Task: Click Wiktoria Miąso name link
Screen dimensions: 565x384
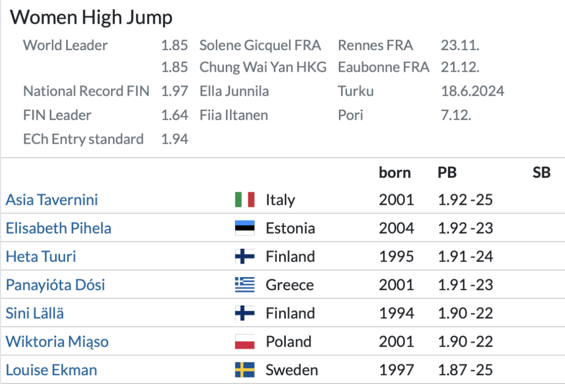Action: point(57,342)
